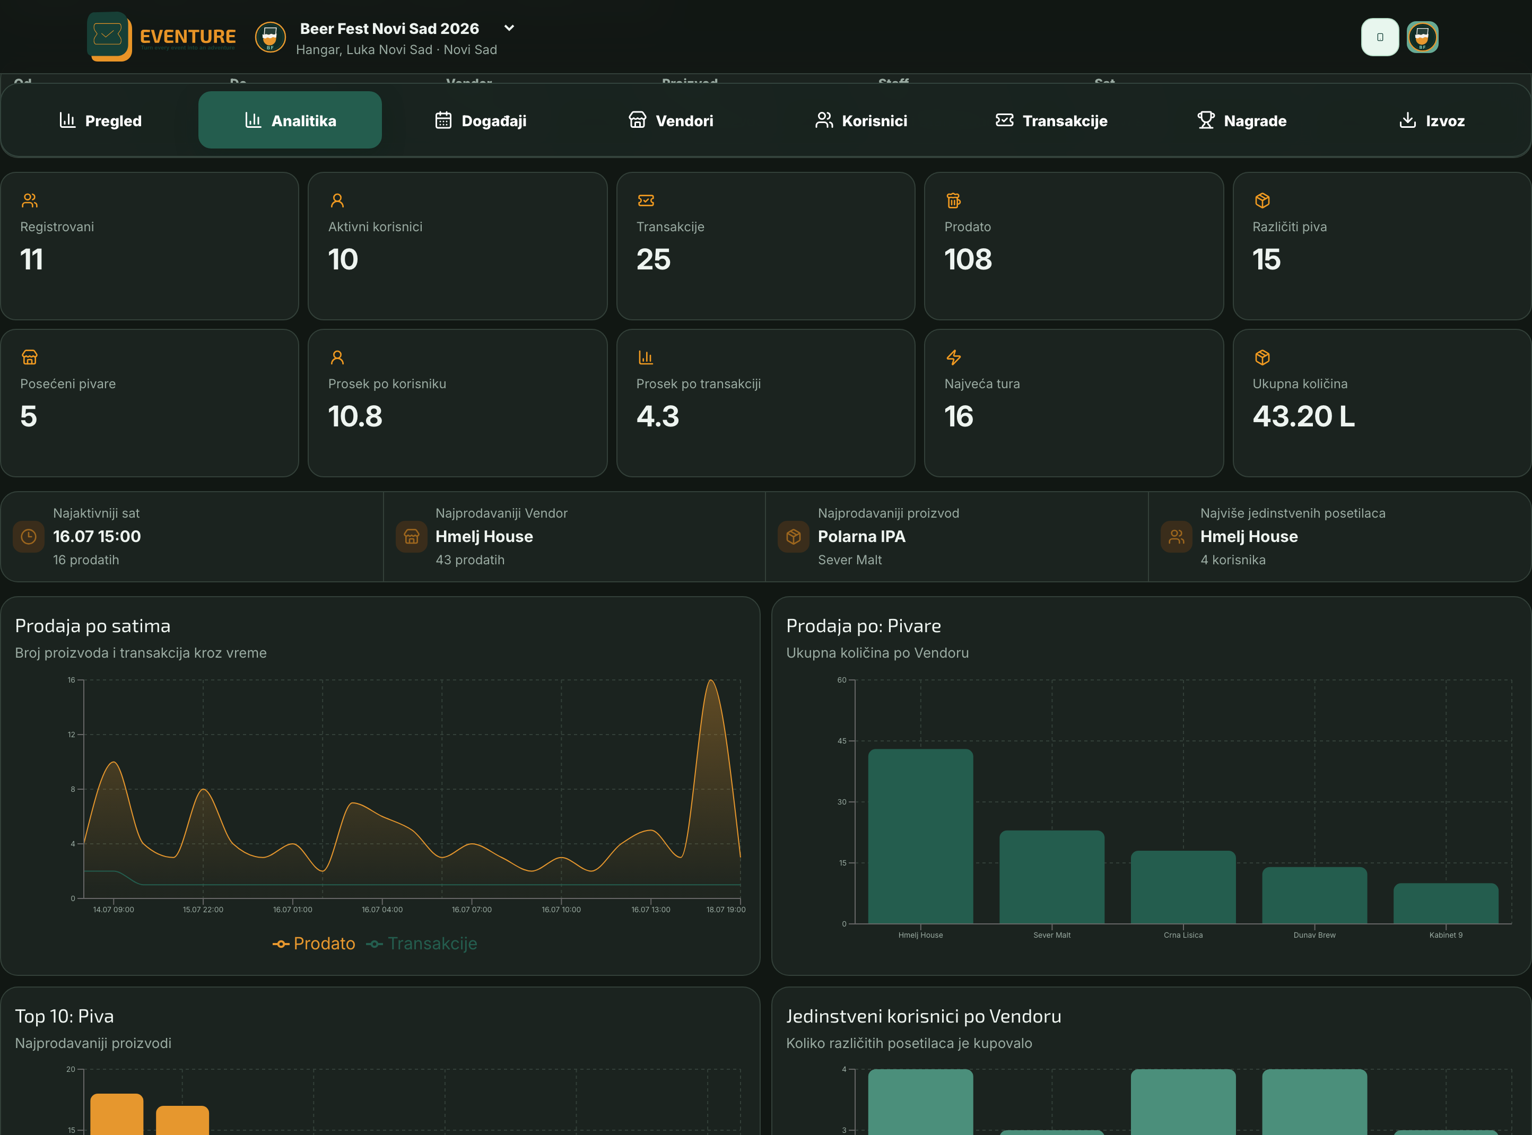Click the Hmelj House bar in Prodaja po Pivare chart

[x=920, y=836]
